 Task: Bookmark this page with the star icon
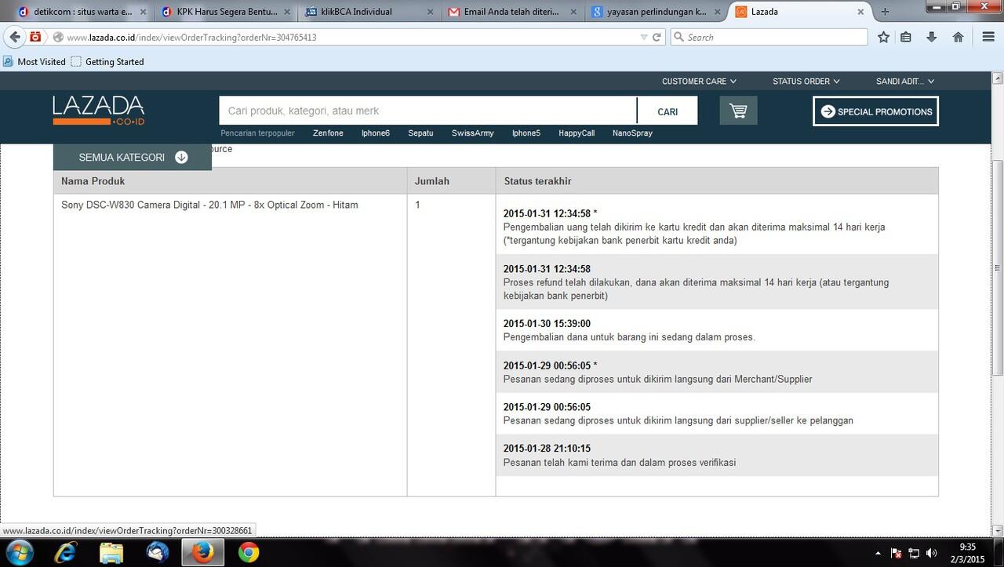point(883,37)
